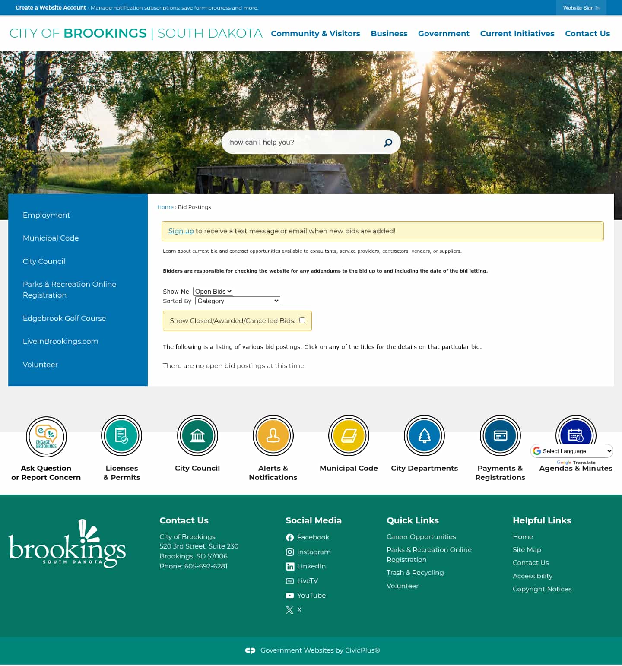The height and width of the screenshot is (666, 622).
Task: Open Municipal Code via the book icon
Action: tap(349, 435)
